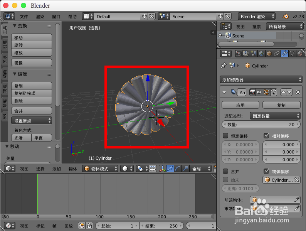Click the 光滑 Smooth shading button
The image size is (306, 231).
(21, 138)
